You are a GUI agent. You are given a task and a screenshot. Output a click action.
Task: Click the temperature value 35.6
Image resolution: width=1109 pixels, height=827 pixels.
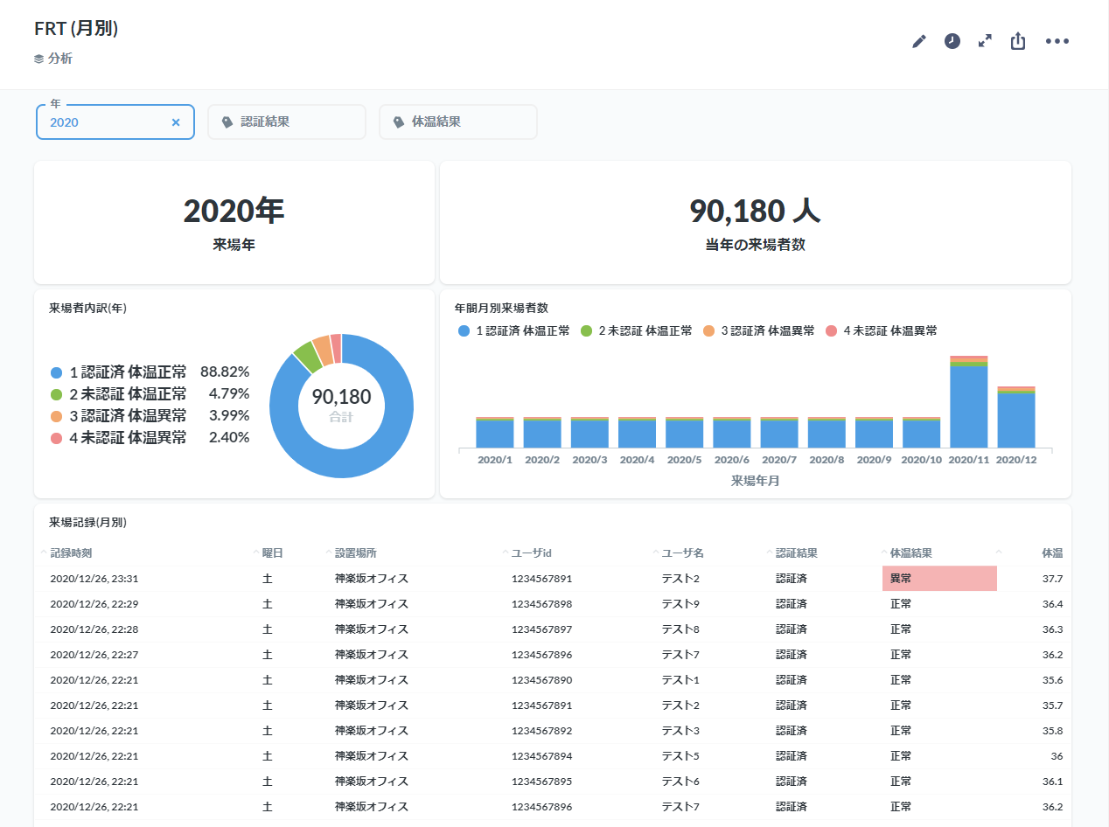coord(1053,680)
